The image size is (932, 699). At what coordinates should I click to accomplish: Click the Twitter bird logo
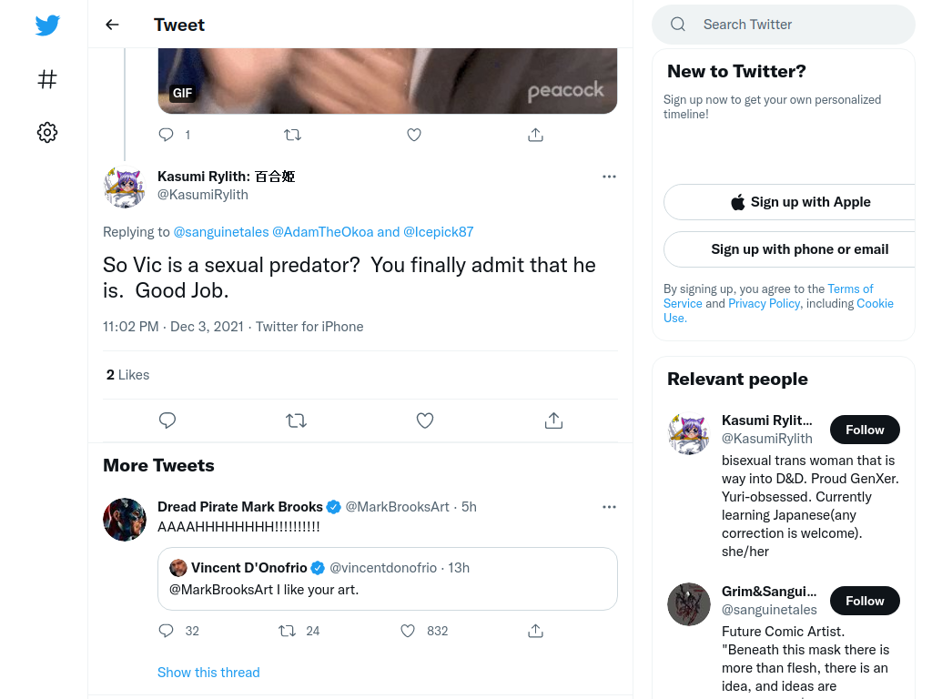(x=47, y=25)
